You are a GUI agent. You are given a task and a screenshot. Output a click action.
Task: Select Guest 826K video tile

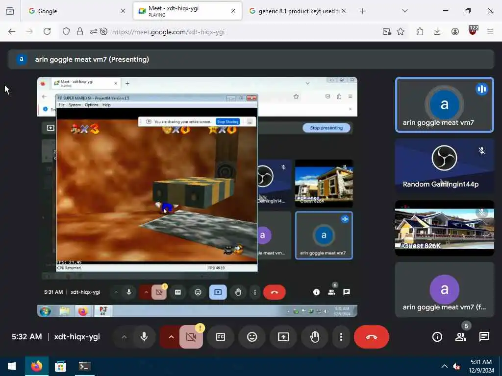(444, 228)
